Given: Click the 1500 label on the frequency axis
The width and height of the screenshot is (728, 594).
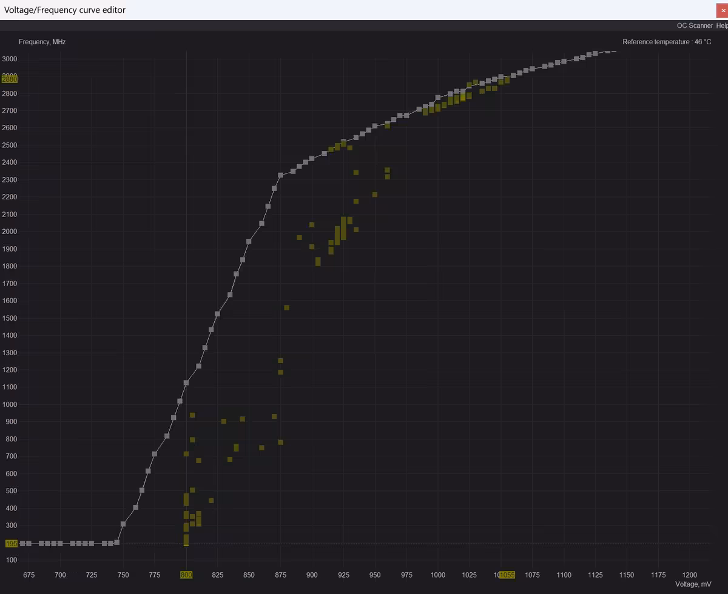Looking at the screenshot, I should click(x=10, y=318).
